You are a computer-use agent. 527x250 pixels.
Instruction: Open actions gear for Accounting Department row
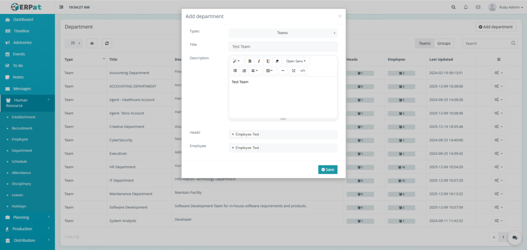(498, 73)
